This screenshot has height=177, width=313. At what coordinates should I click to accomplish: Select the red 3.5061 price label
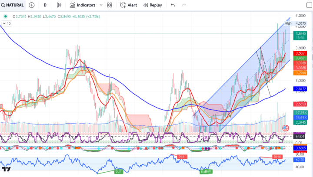click(x=300, y=53)
